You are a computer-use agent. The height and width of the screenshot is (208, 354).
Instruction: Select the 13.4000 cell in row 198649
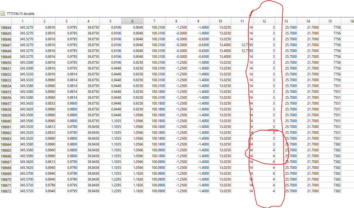point(225,57)
